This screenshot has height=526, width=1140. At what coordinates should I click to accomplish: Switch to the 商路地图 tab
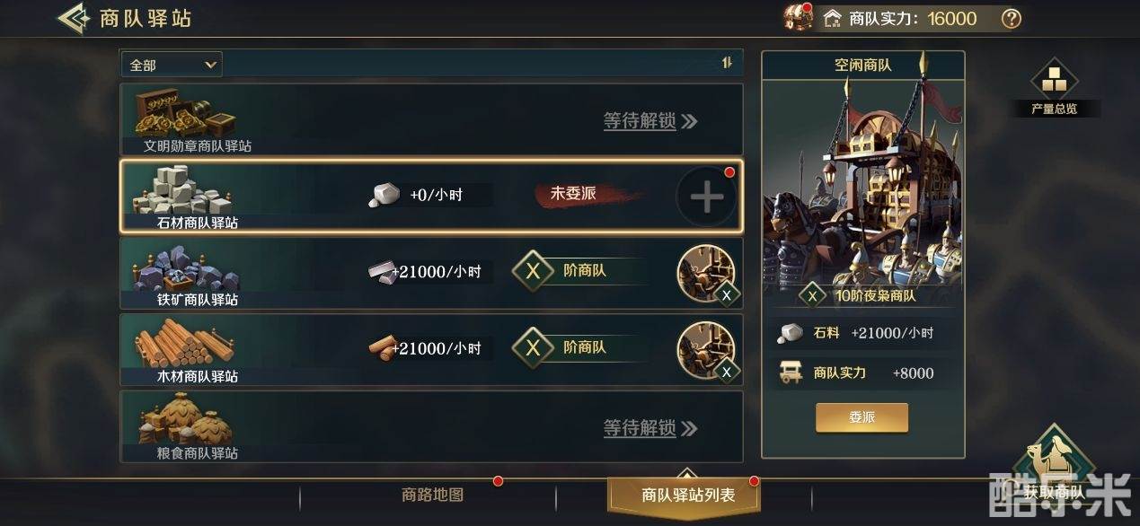(x=432, y=495)
